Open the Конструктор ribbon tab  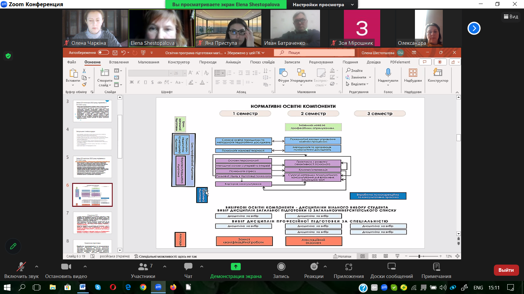[179, 62]
